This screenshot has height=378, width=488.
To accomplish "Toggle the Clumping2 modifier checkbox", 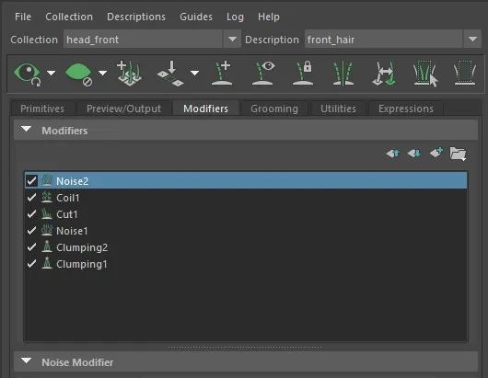I will (31, 247).
